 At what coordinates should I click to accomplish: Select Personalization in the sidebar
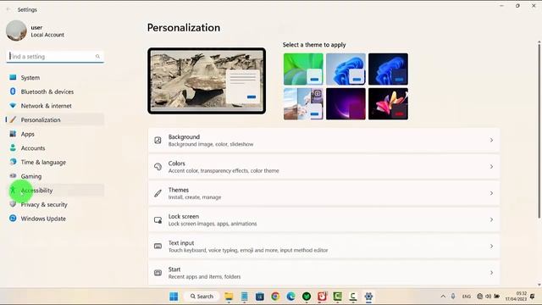point(55,119)
